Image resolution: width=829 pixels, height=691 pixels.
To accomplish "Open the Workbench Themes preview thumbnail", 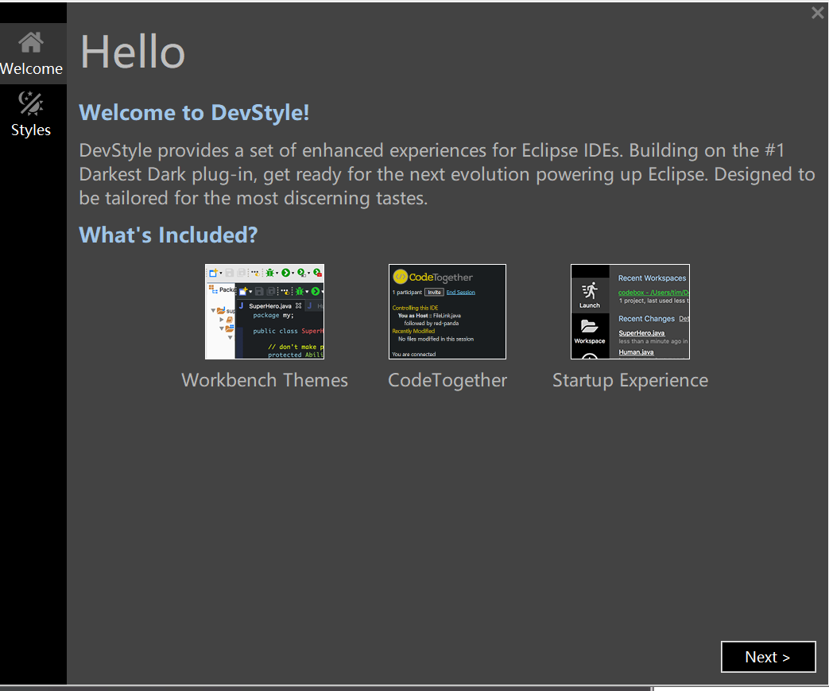I will tap(265, 312).
